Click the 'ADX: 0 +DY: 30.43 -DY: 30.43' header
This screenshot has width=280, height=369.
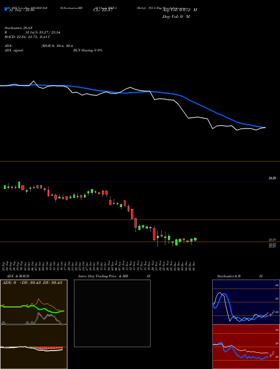coord(32,283)
